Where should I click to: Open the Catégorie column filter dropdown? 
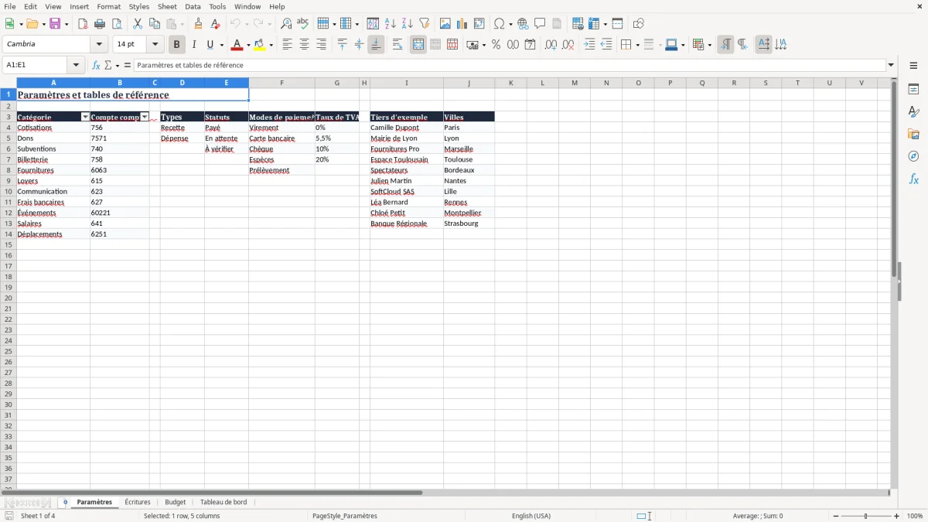coord(85,117)
